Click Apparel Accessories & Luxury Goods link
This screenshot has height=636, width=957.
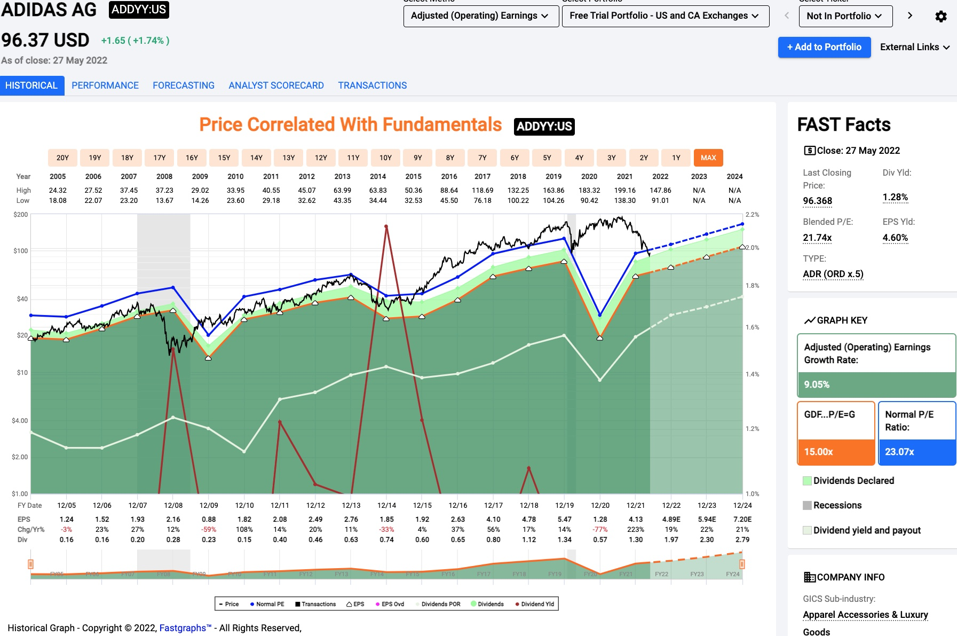[865, 623]
